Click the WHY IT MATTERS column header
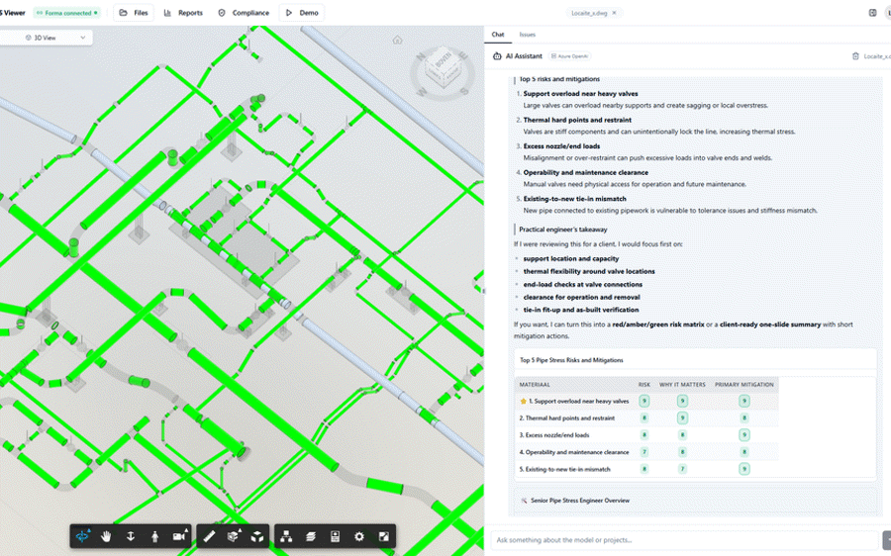 coord(682,385)
